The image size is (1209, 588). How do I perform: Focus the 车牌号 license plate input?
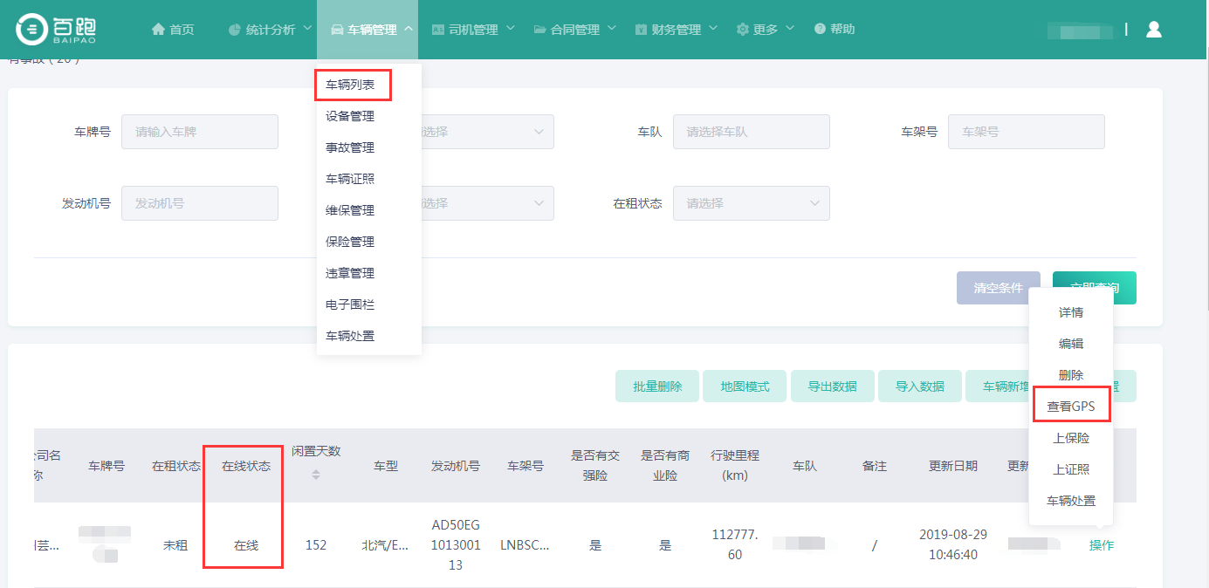[200, 132]
